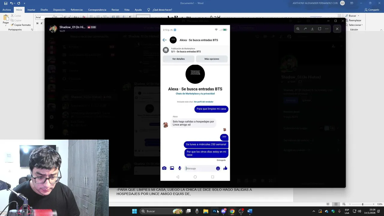Open 'Chats de Marketplace y tu privacidad' link
384x216 pixels.
(195, 94)
